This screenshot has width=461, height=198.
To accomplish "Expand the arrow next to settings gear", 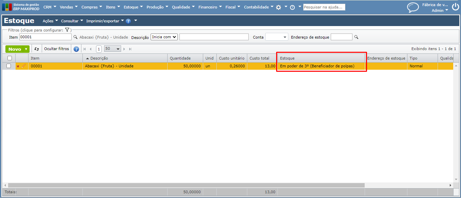I will (286, 7).
